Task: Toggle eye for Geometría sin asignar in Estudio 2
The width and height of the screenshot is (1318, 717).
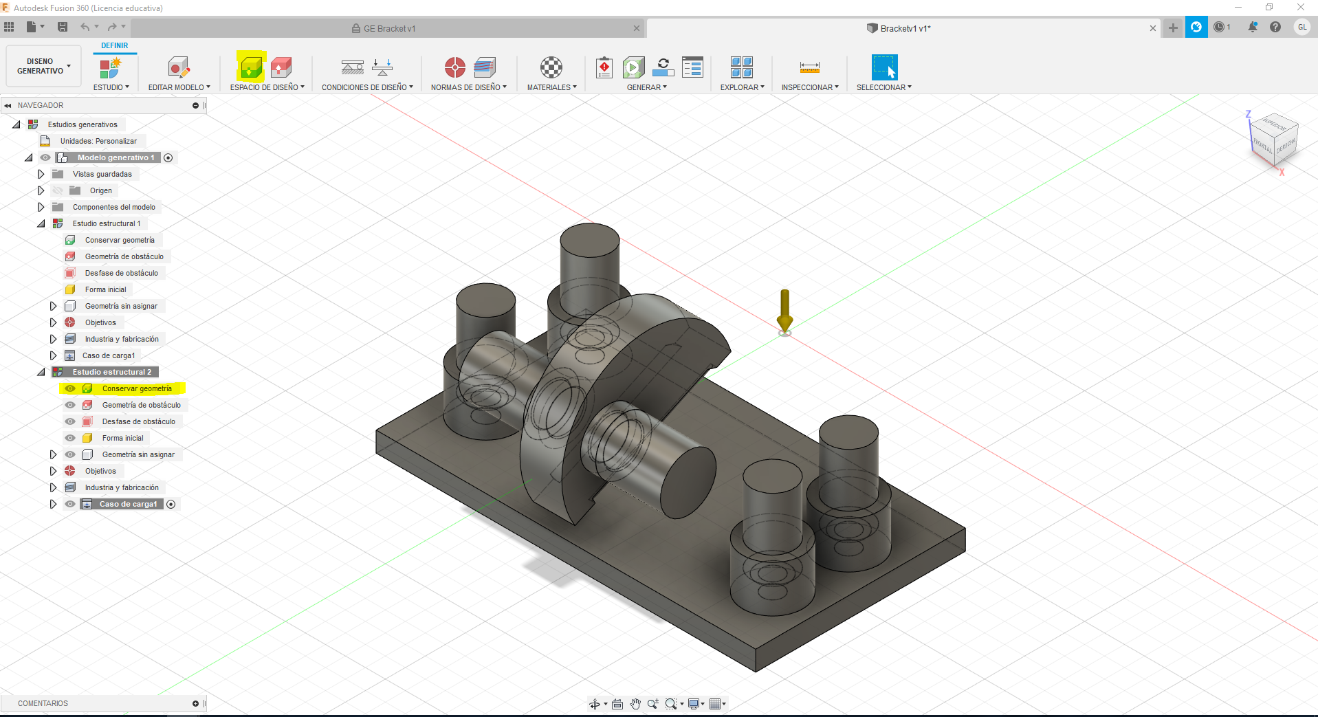Action: point(70,454)
